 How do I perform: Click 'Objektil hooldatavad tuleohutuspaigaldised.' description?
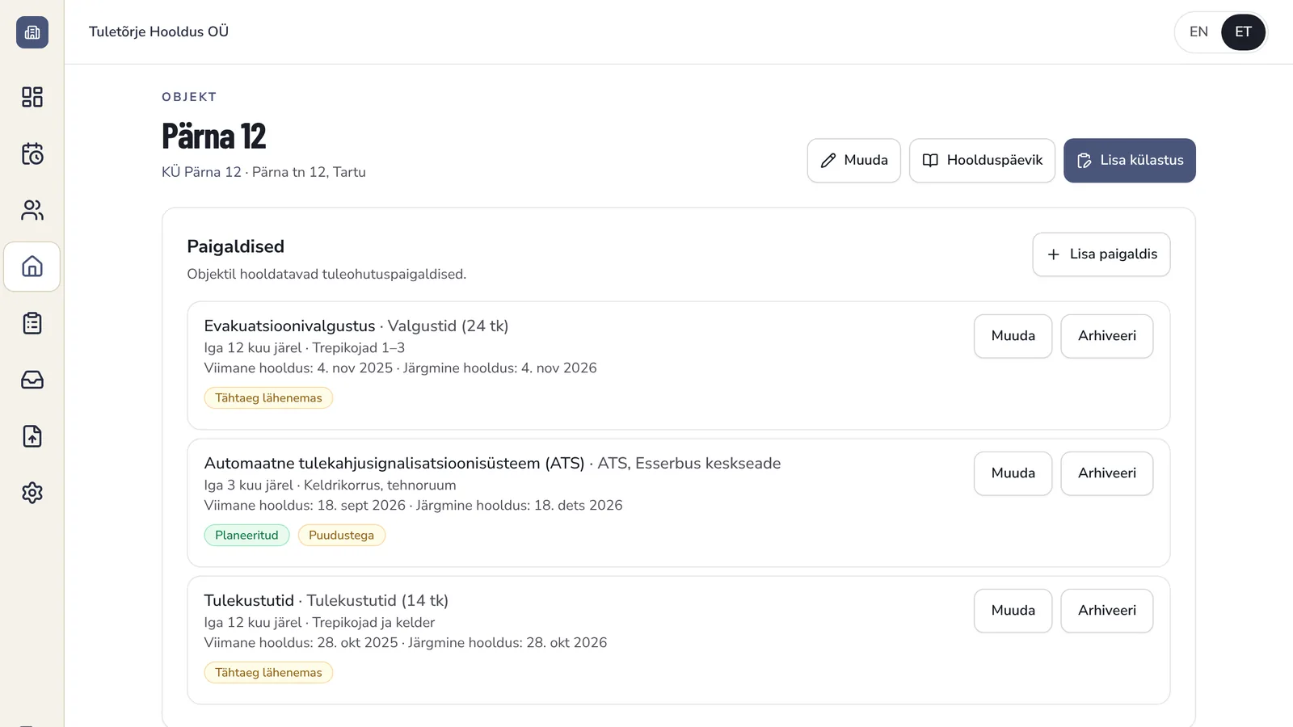326,275
